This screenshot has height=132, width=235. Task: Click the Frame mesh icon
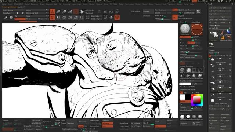pos(82,17)
